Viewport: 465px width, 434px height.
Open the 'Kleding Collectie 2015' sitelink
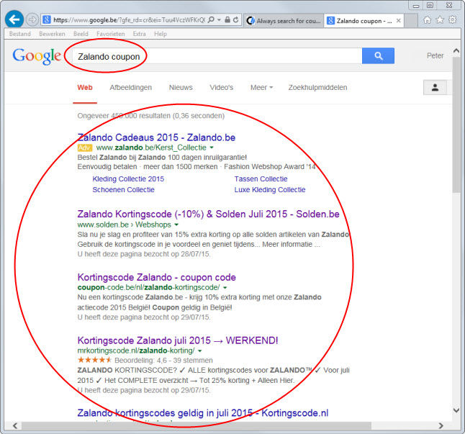[x=128, y=178]
